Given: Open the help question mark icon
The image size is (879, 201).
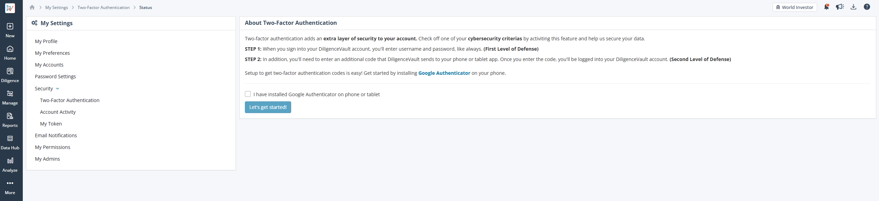Looking at the screenshot, I should [x=867, y=7].
